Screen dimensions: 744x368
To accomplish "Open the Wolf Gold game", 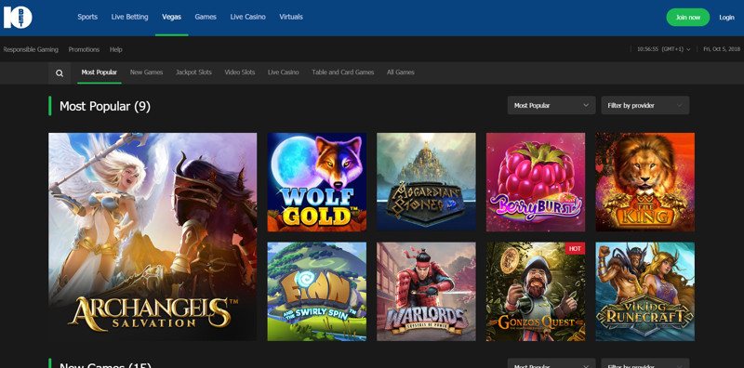I will click(x=317, y=182).
